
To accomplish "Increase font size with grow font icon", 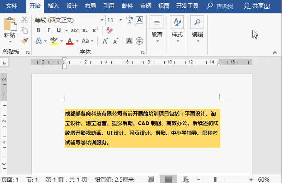I will [x=105, y=41].
